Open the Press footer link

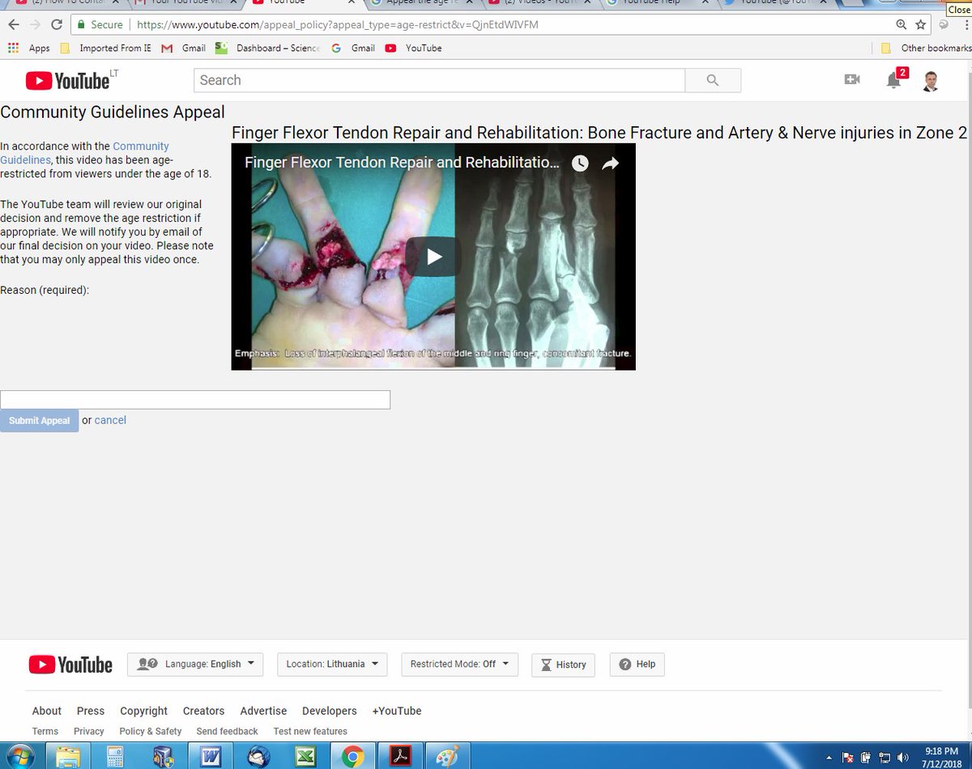click(x=91, y=711)
